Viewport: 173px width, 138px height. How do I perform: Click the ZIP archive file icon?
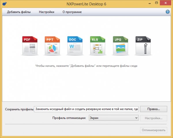(143, 46)
